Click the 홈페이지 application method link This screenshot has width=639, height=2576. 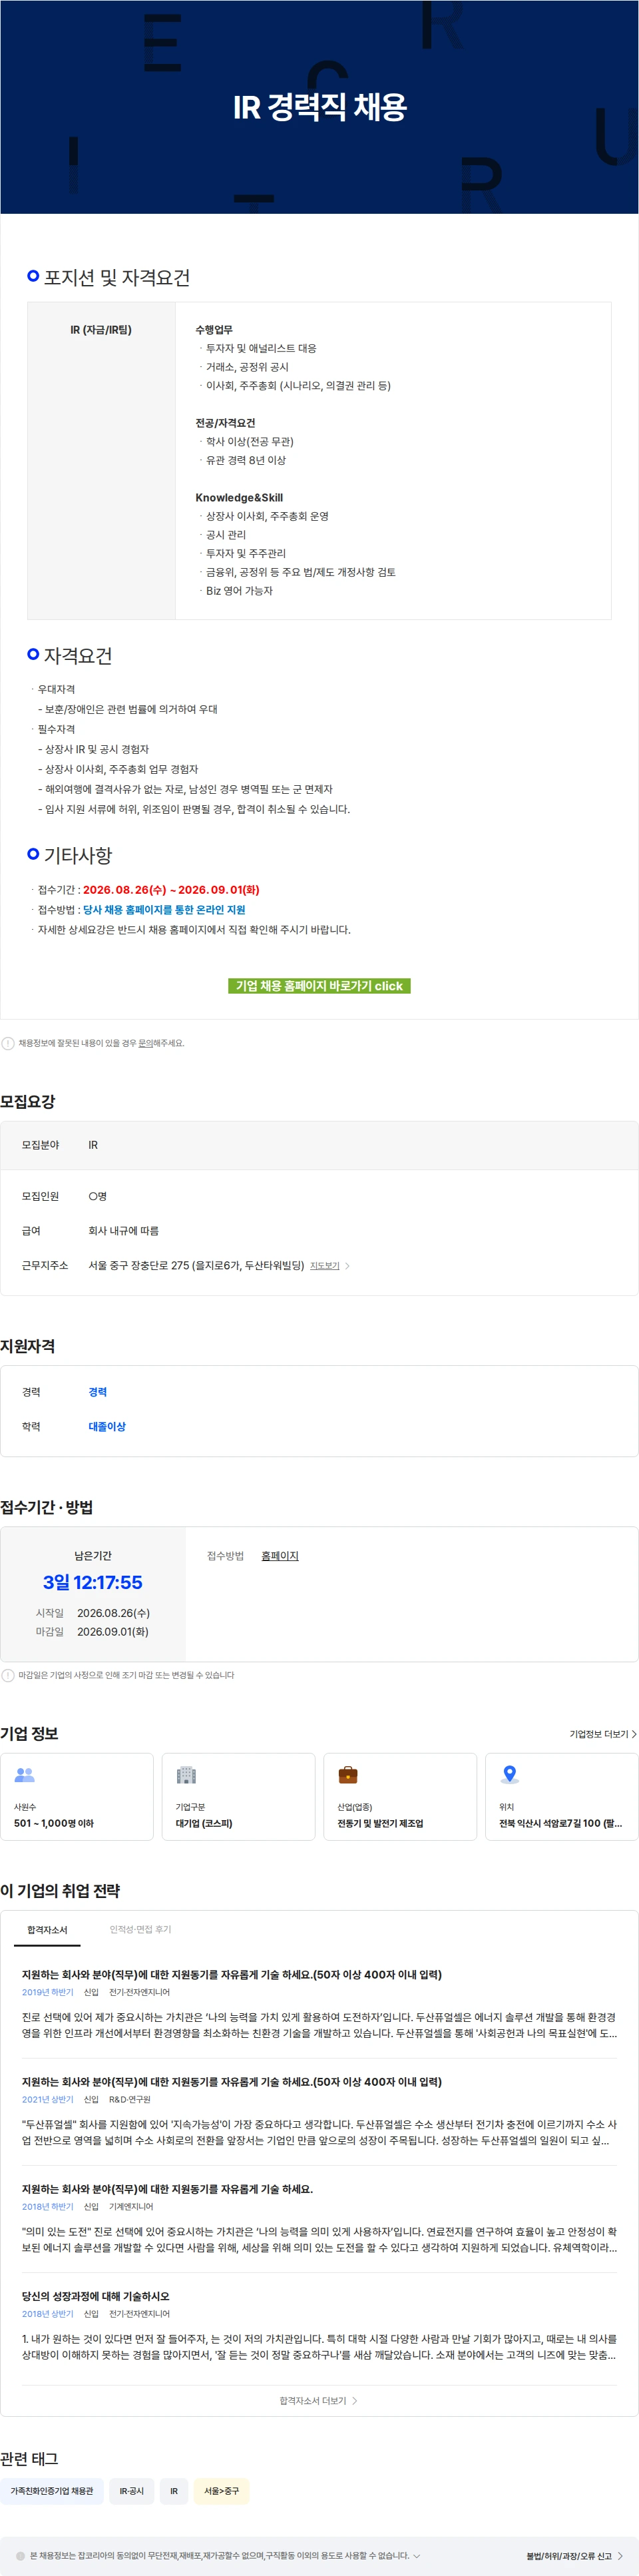[280, 1555]
